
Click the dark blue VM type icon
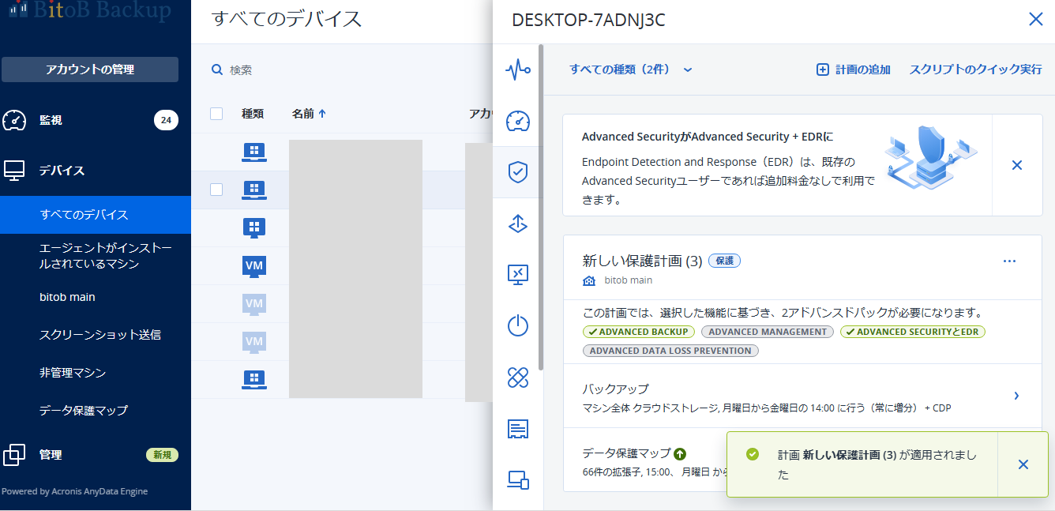click(x=254, y=266)
